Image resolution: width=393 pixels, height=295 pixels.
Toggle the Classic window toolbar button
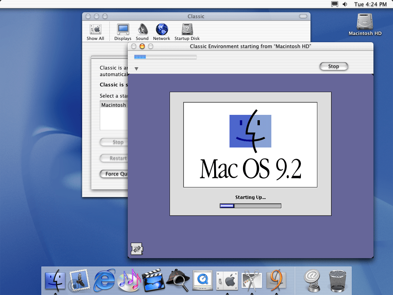click(x=303, y=16)
